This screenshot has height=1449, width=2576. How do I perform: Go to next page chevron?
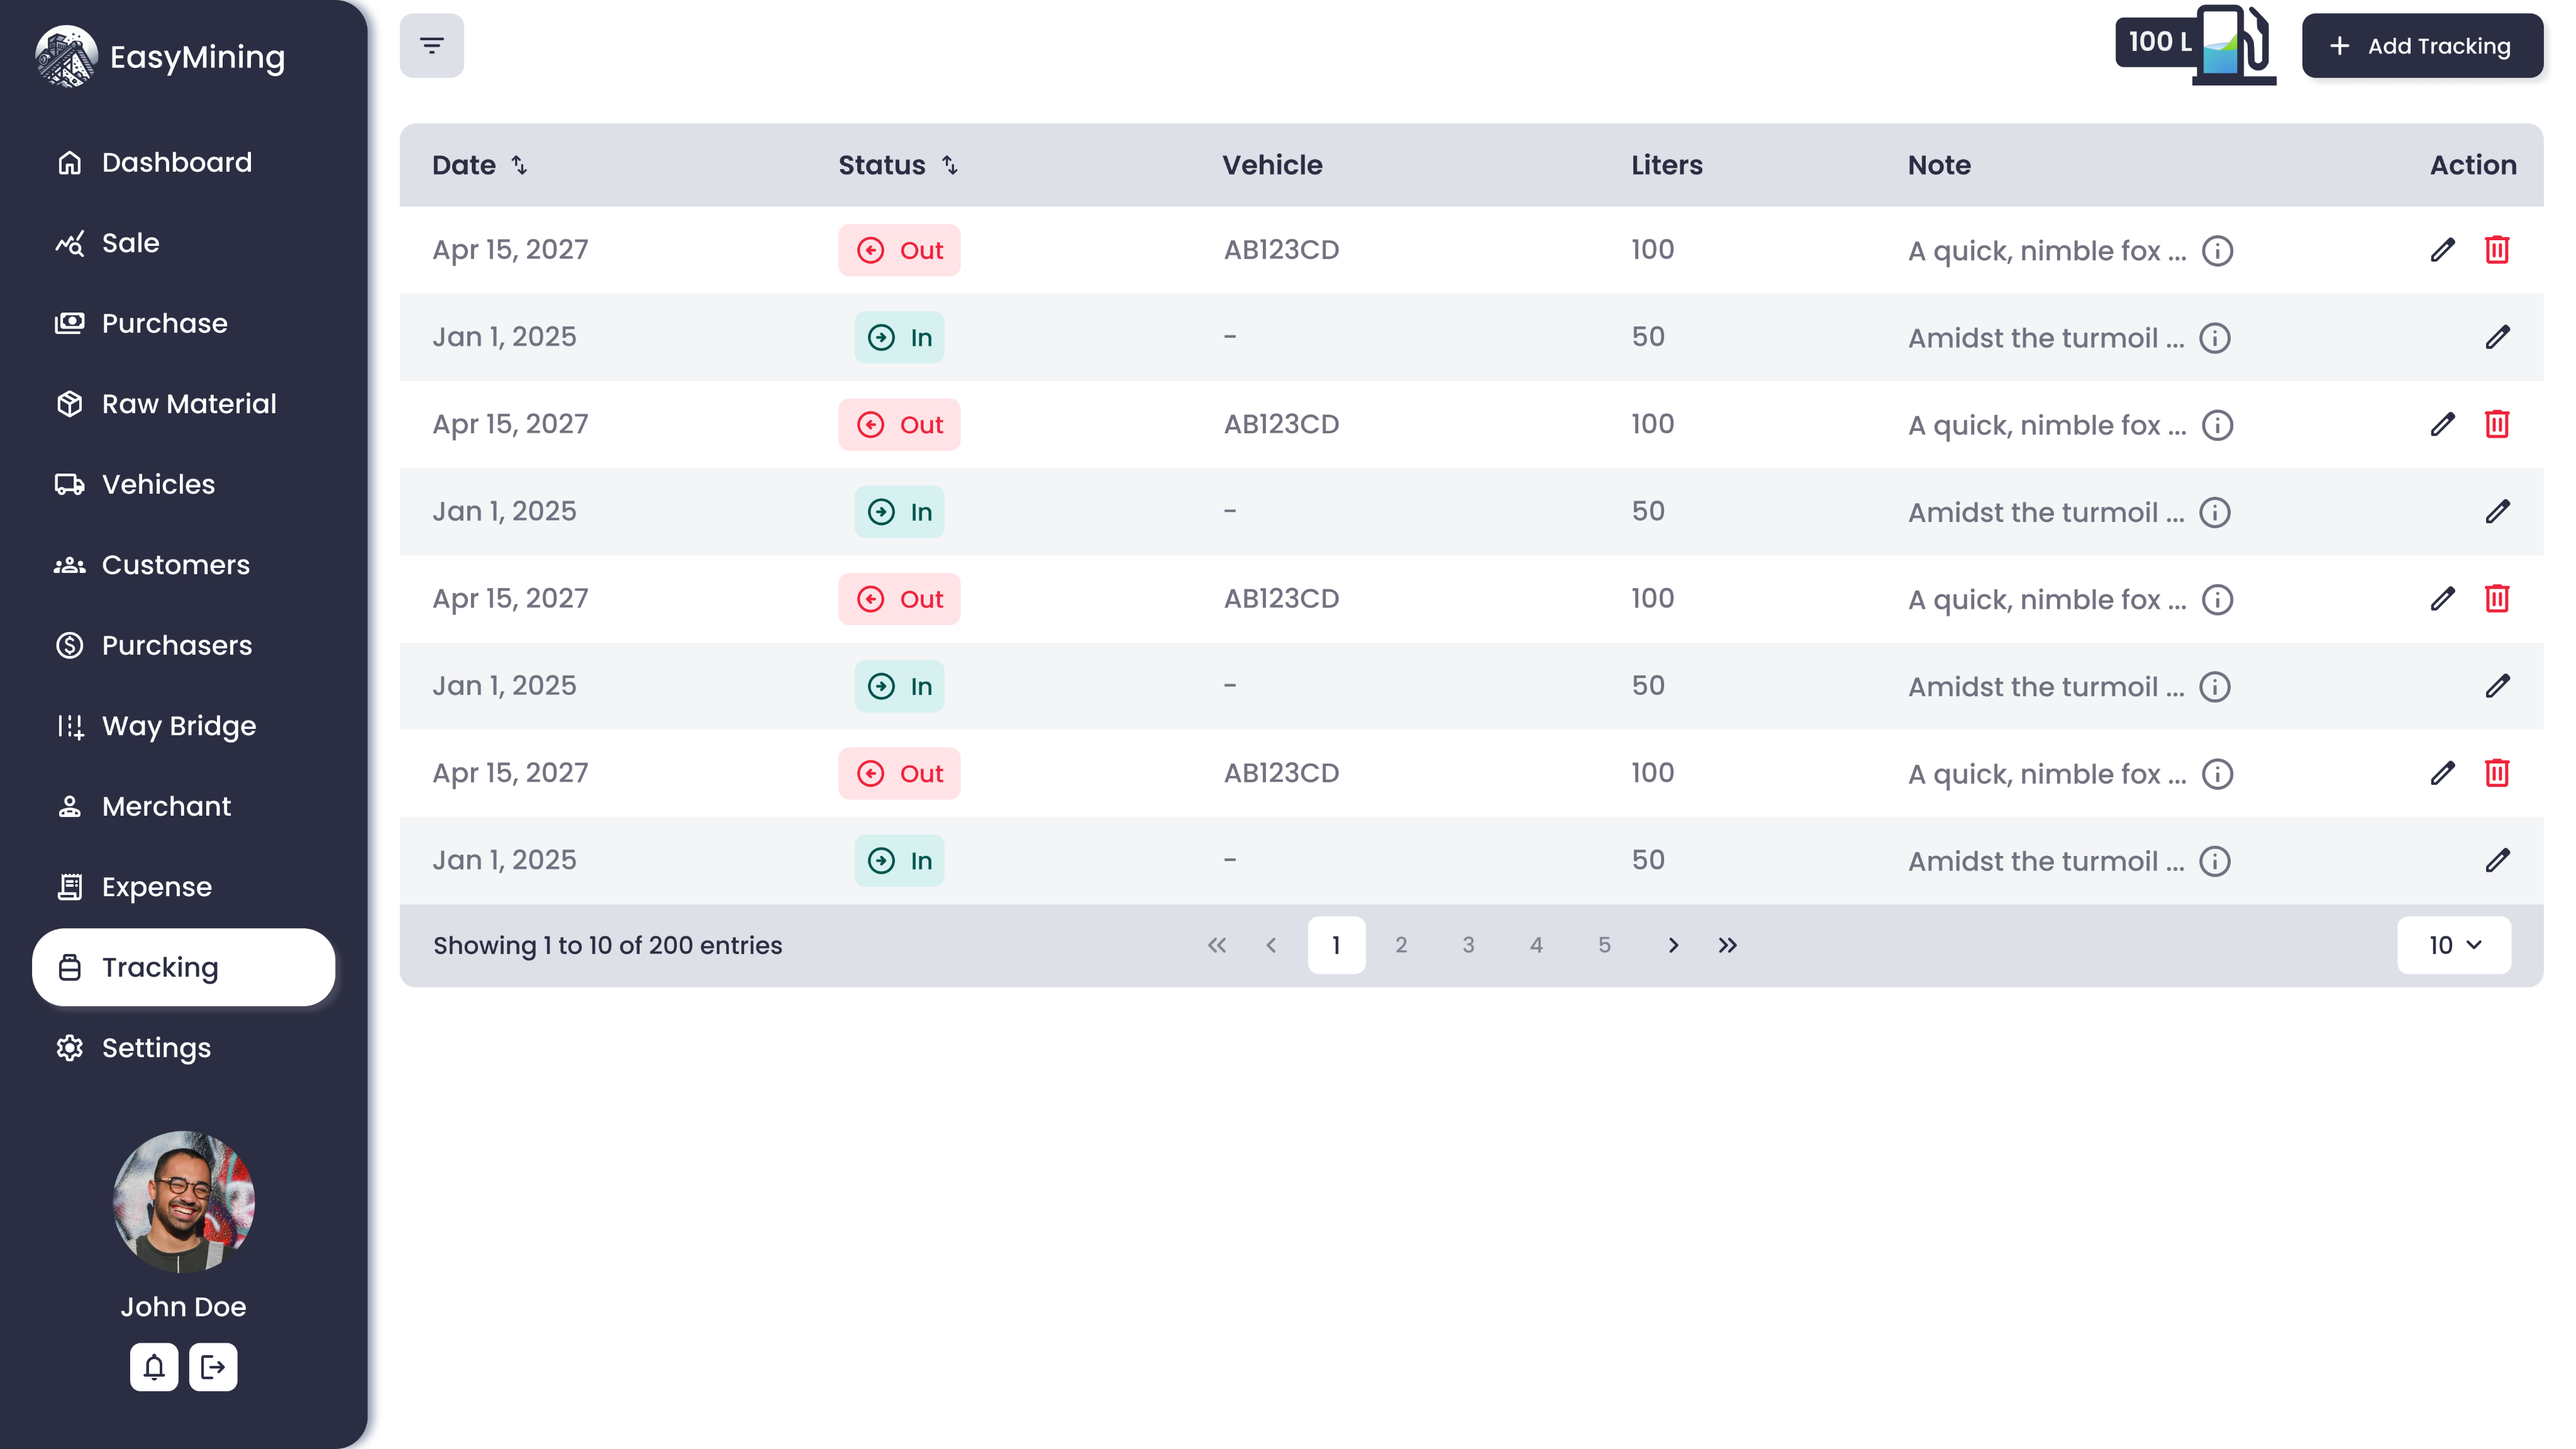coord(1673,945)
